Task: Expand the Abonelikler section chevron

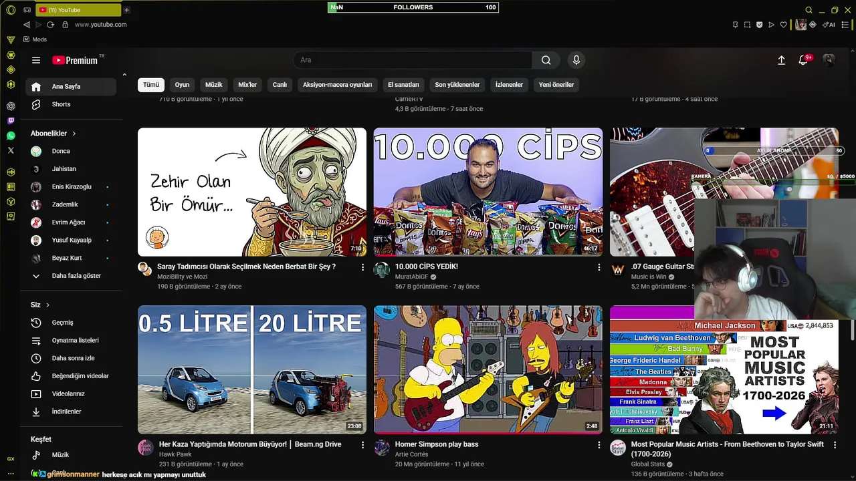Action: pos(74,134)
